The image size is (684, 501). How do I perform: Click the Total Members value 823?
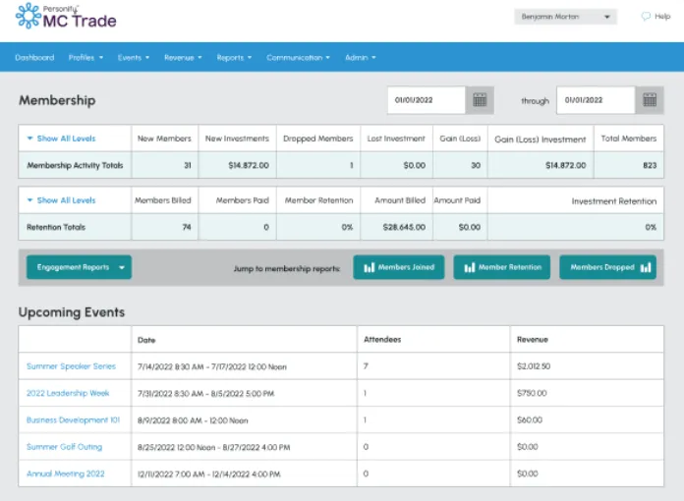coord(650,165)
